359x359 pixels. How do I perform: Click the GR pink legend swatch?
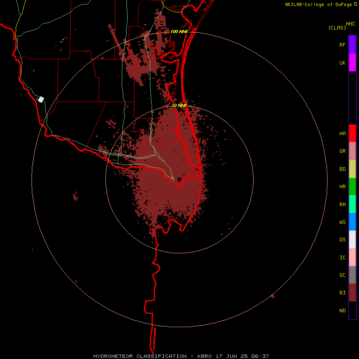[x=352, y=151]
